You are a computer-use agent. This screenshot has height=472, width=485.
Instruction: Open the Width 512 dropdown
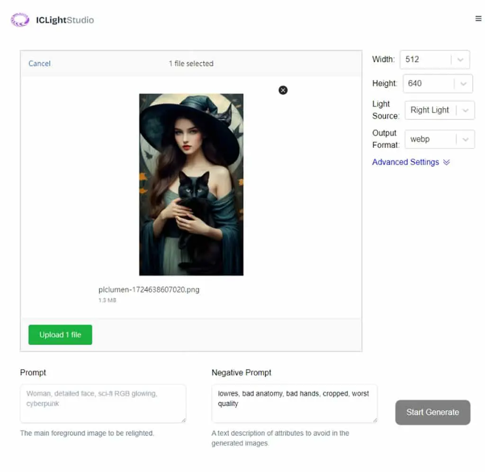435,59
